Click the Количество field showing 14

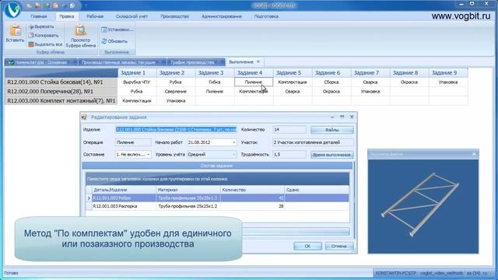pos(289,130)
